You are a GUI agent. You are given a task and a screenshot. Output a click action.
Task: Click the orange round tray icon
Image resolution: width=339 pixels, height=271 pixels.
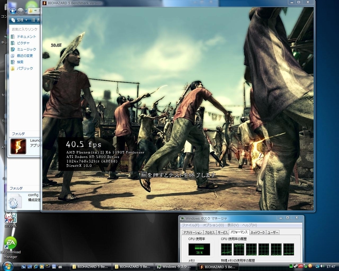click(310, 266)
